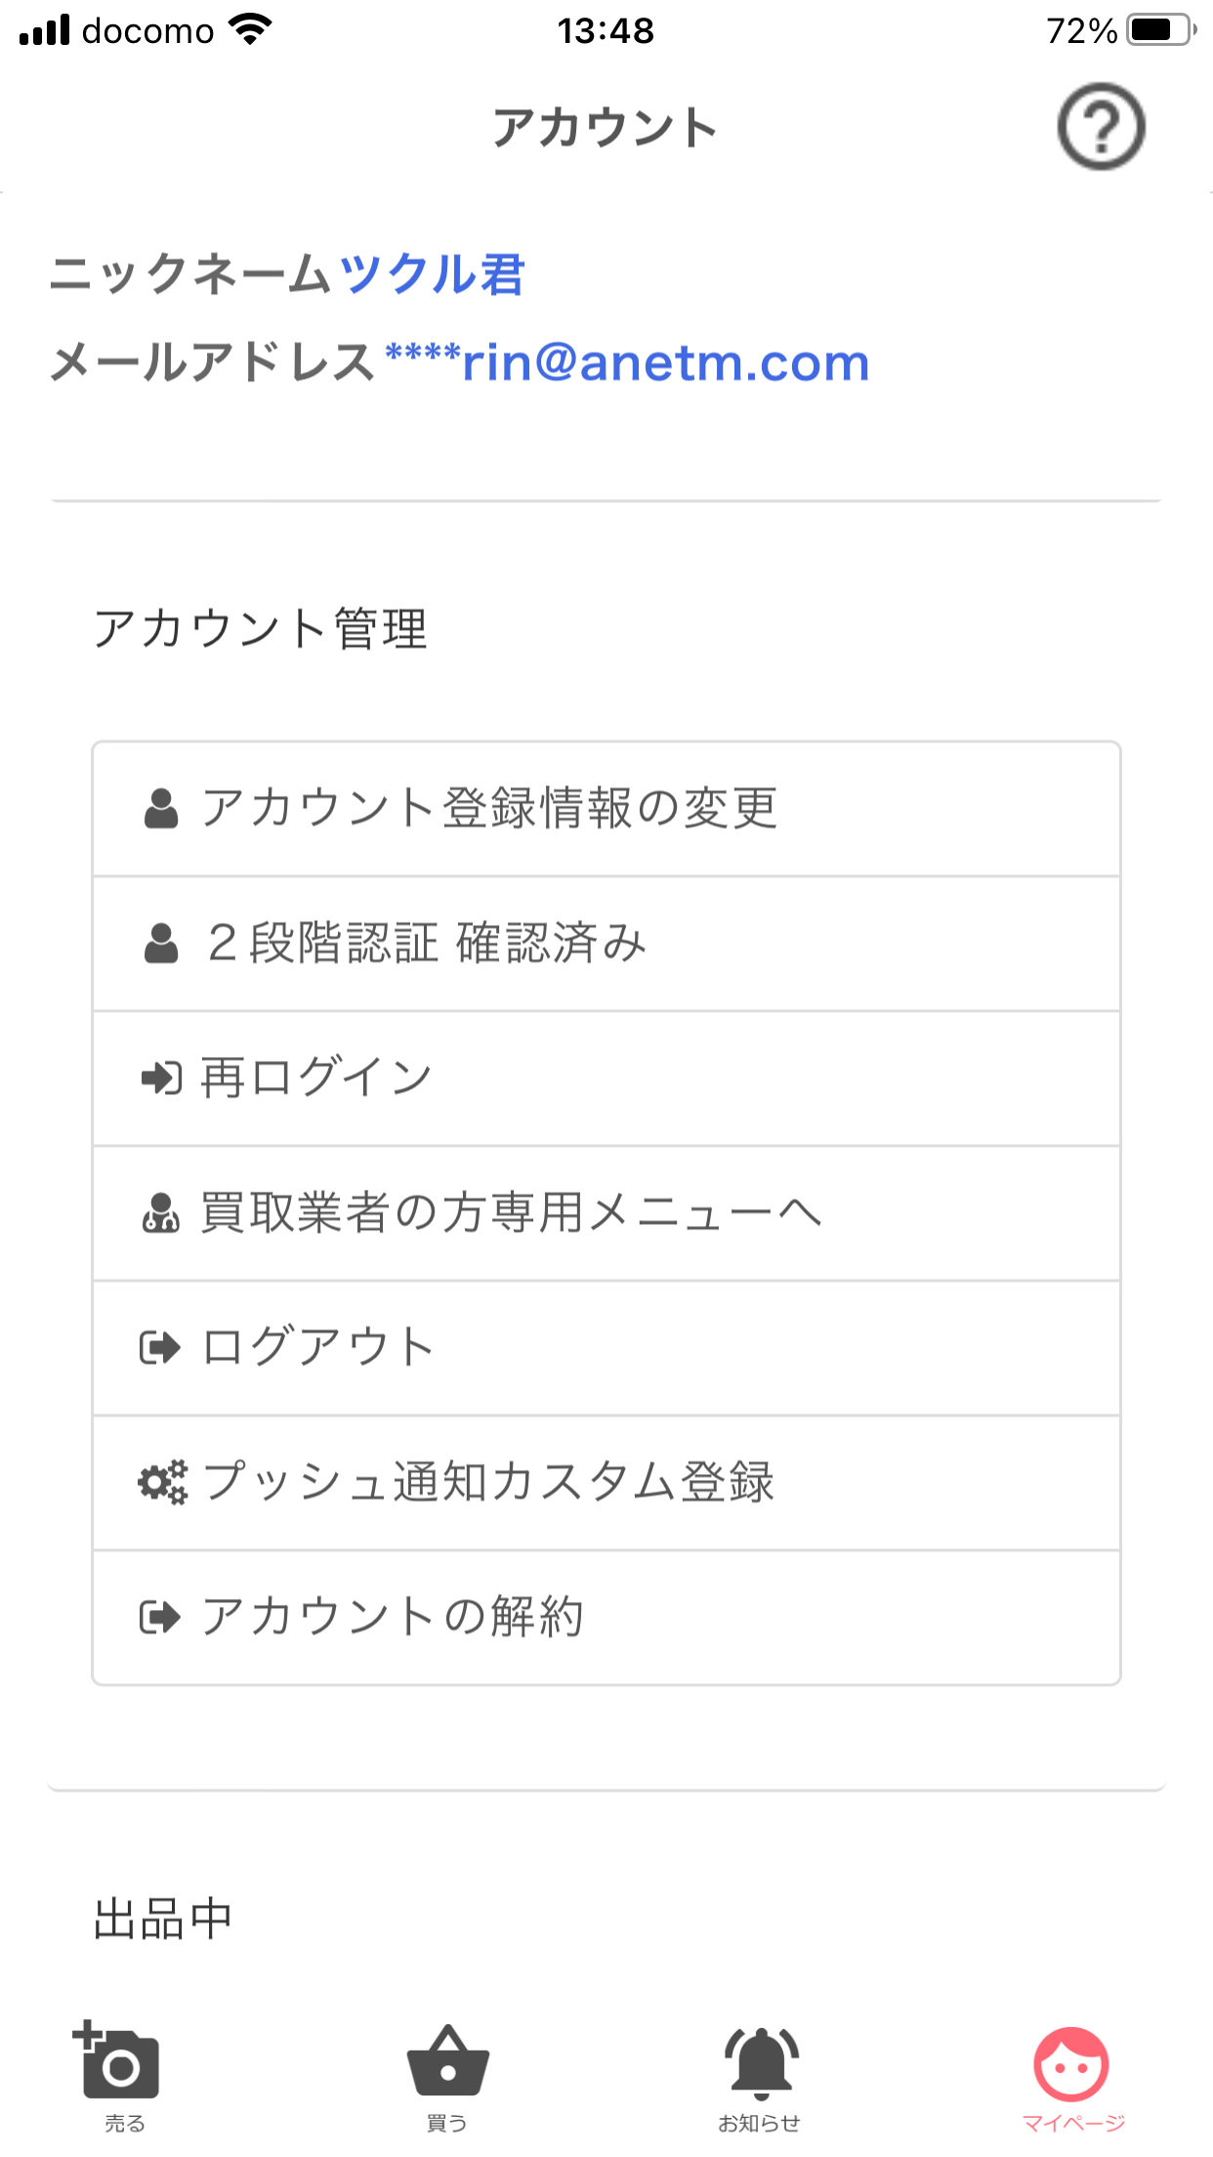Viewport: 1213px width, 2157px height.
Task: Go to 買取業者の方専用メニューへ
Action: tap(510, 1213)
